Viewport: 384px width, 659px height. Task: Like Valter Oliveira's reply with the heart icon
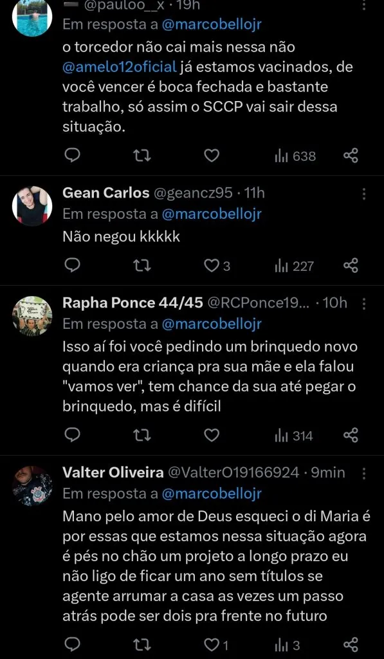[211, 645]
